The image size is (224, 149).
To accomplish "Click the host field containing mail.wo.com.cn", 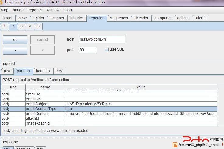I will click(x=102, y=39).
